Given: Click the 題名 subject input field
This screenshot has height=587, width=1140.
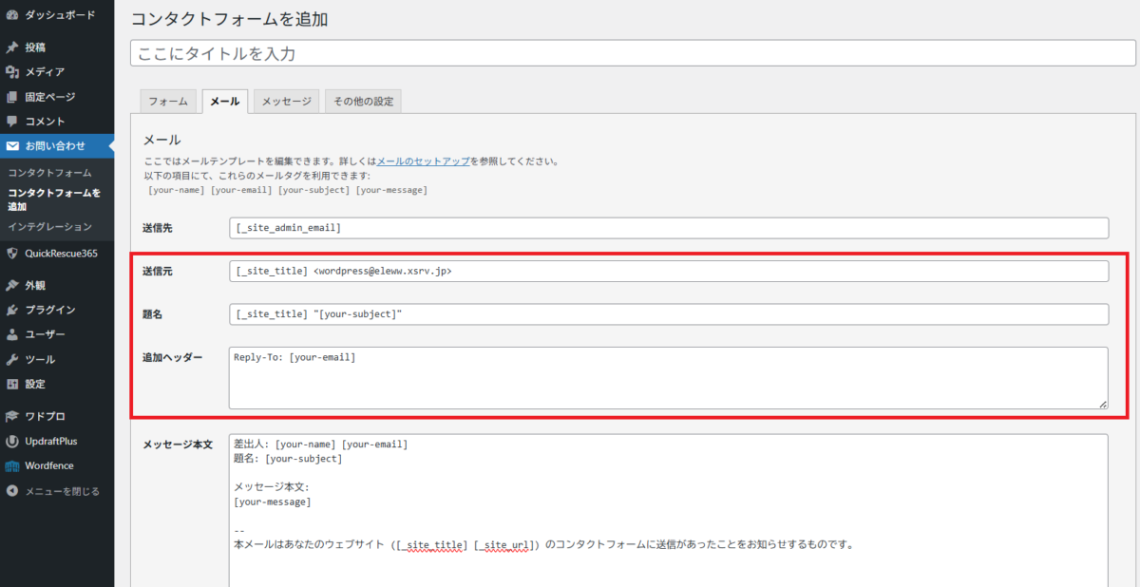Looking at the screenshot, I should pos(669,314).
